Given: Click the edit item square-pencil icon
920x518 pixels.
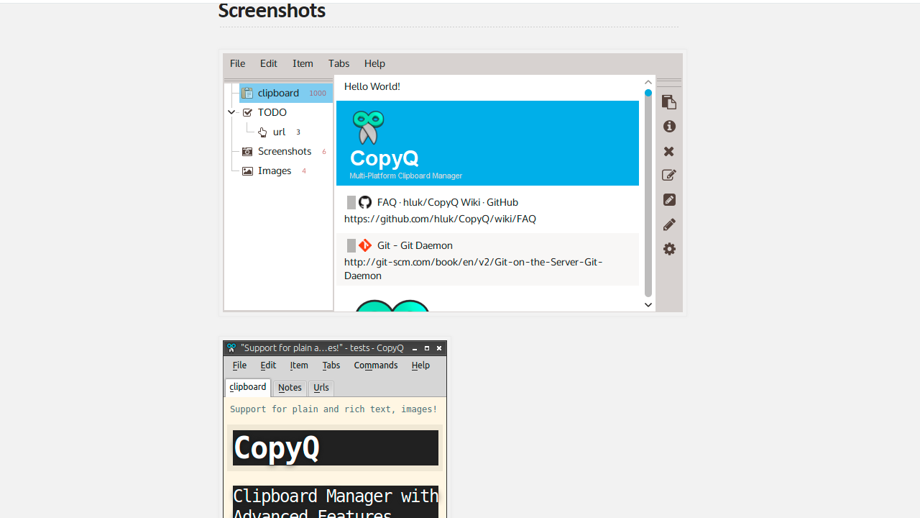Looking at the screenshot, I should [669, 176].
